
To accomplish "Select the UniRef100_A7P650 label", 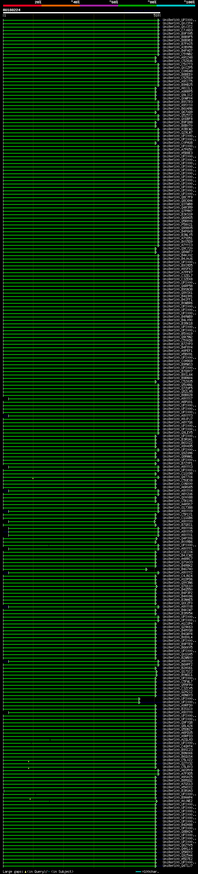I will (x=178, y=150).
